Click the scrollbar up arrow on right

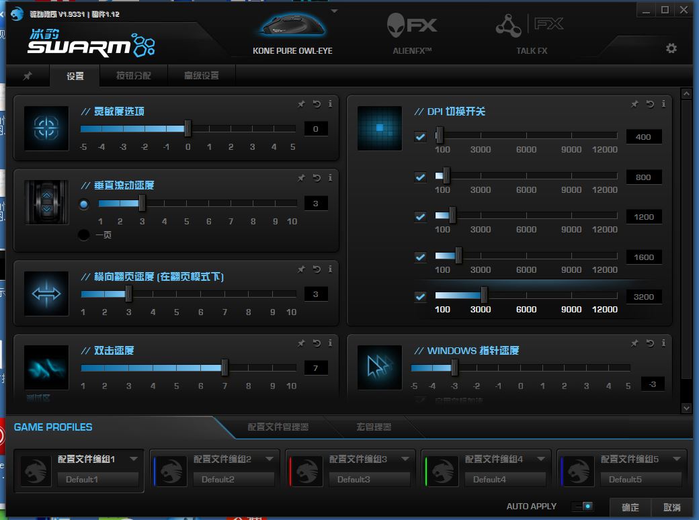point(686,93)
